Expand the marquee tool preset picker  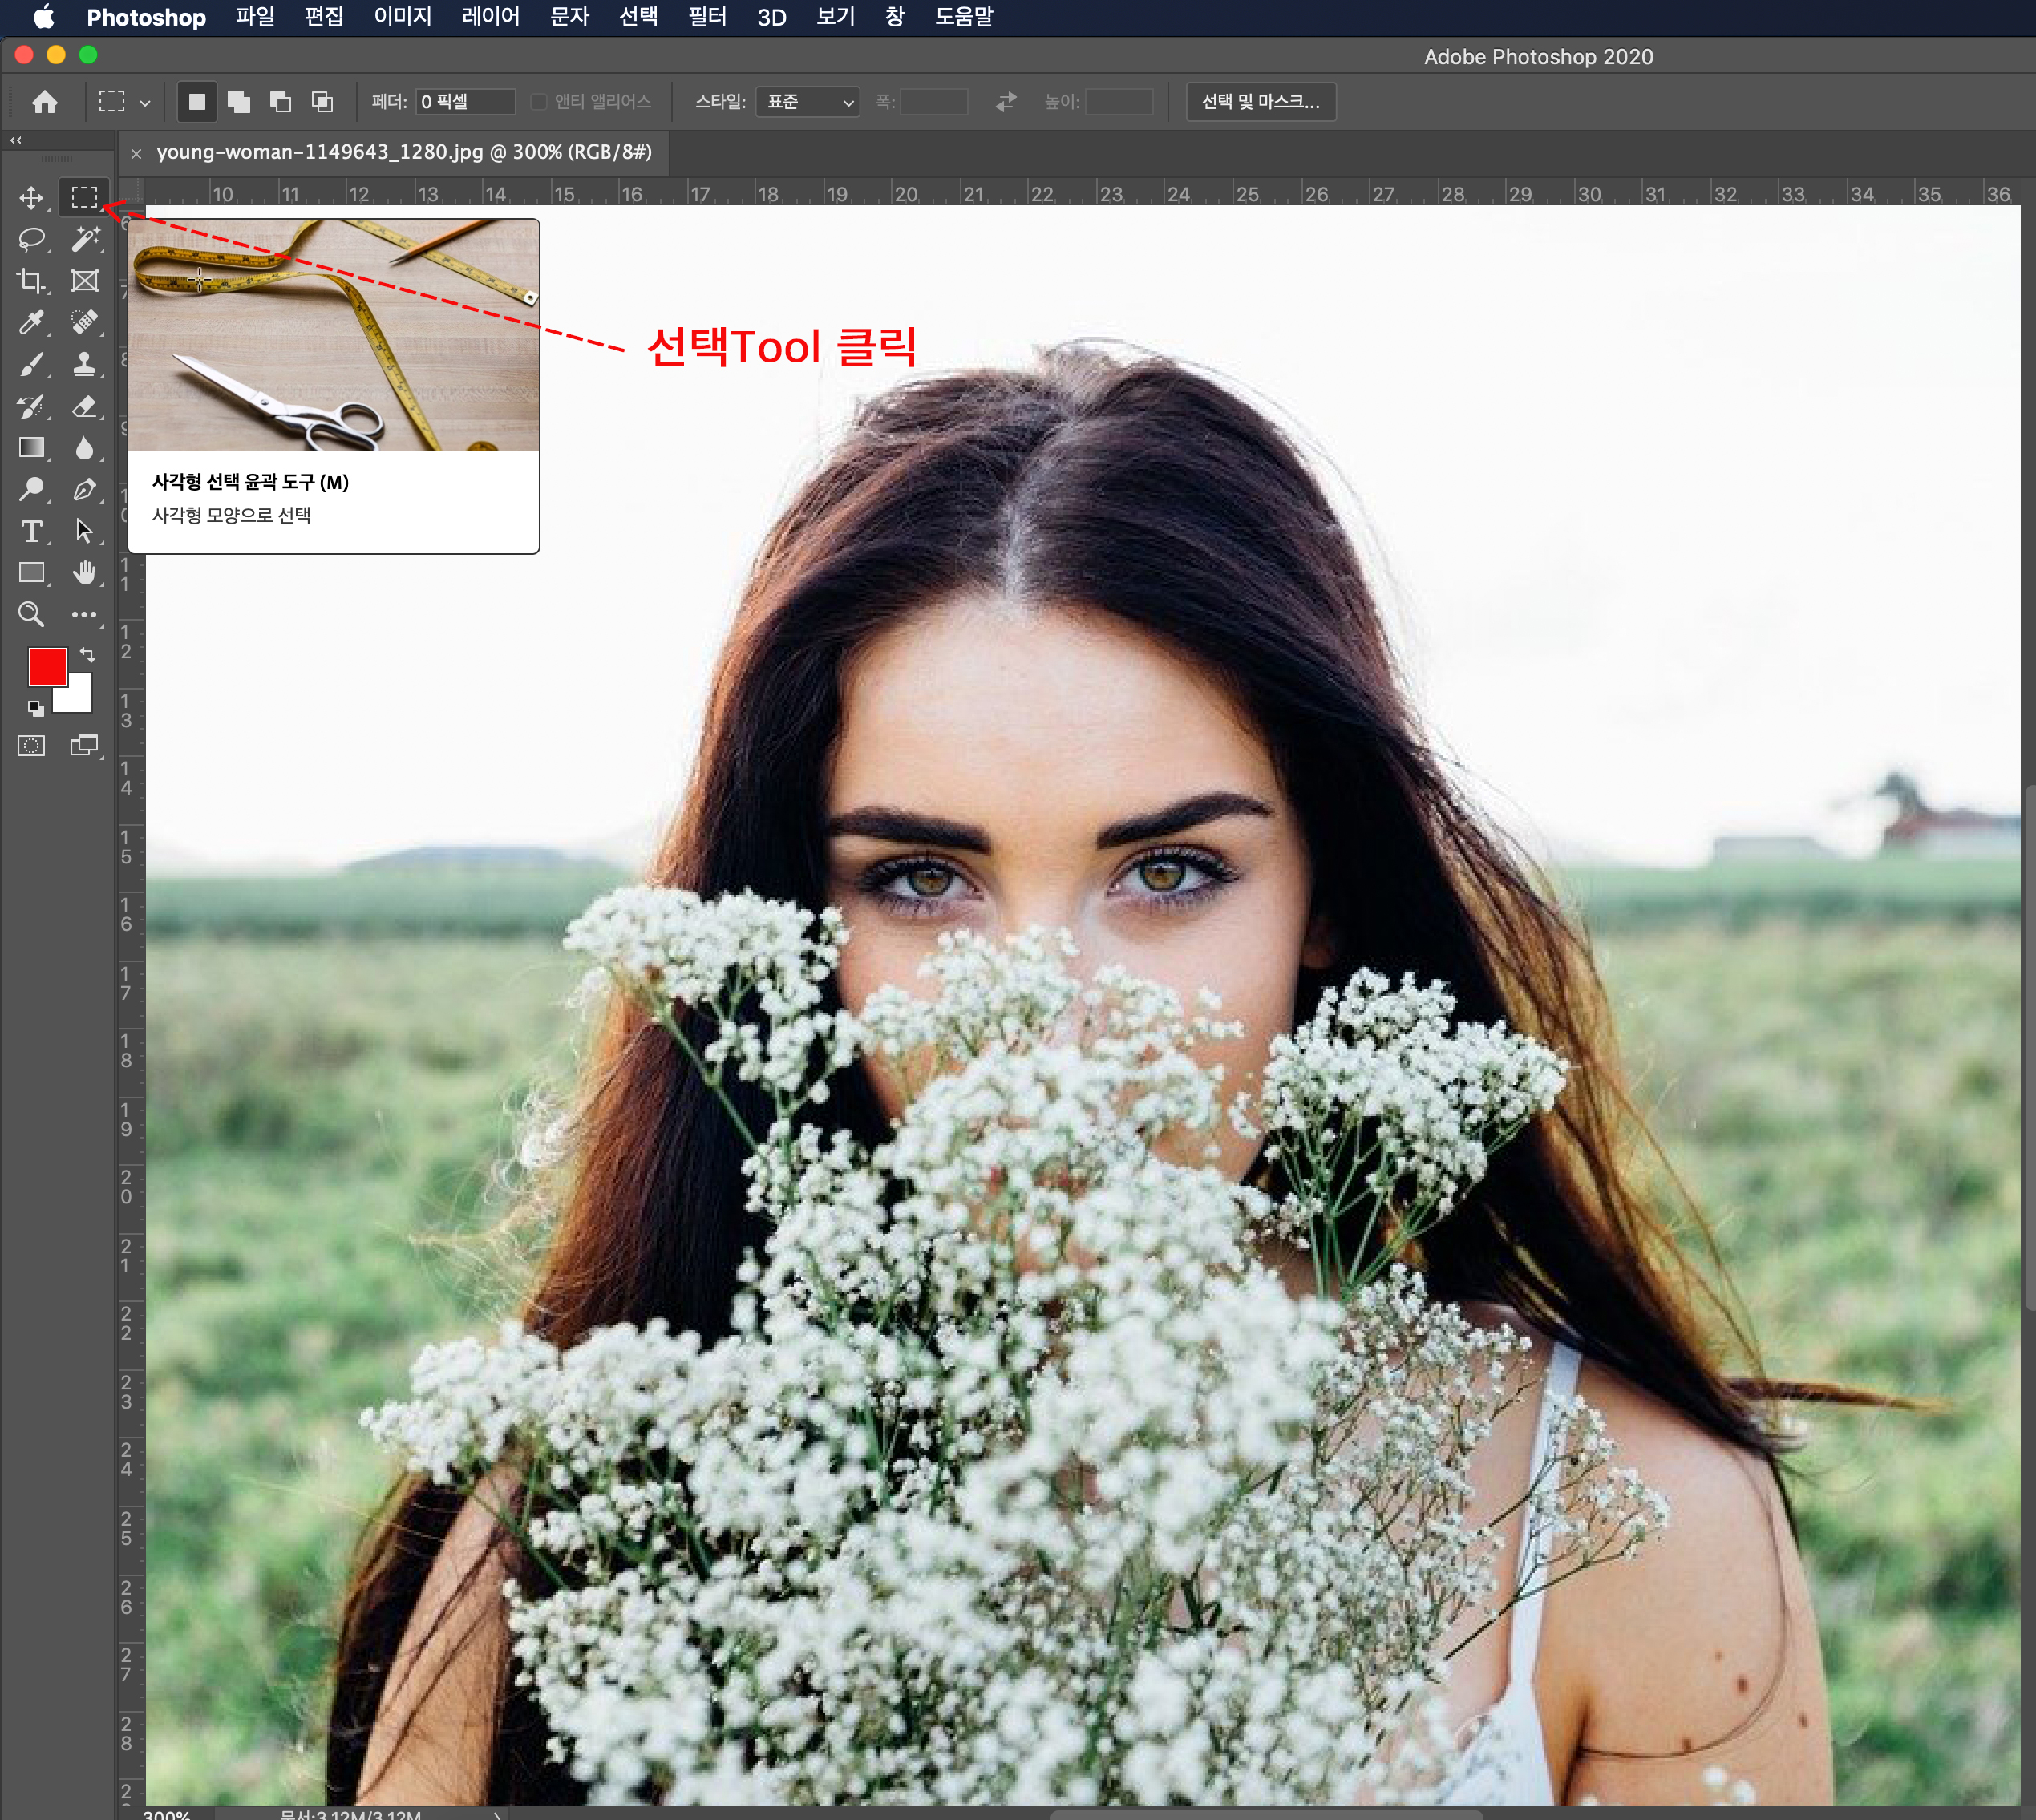click(145, 102)
